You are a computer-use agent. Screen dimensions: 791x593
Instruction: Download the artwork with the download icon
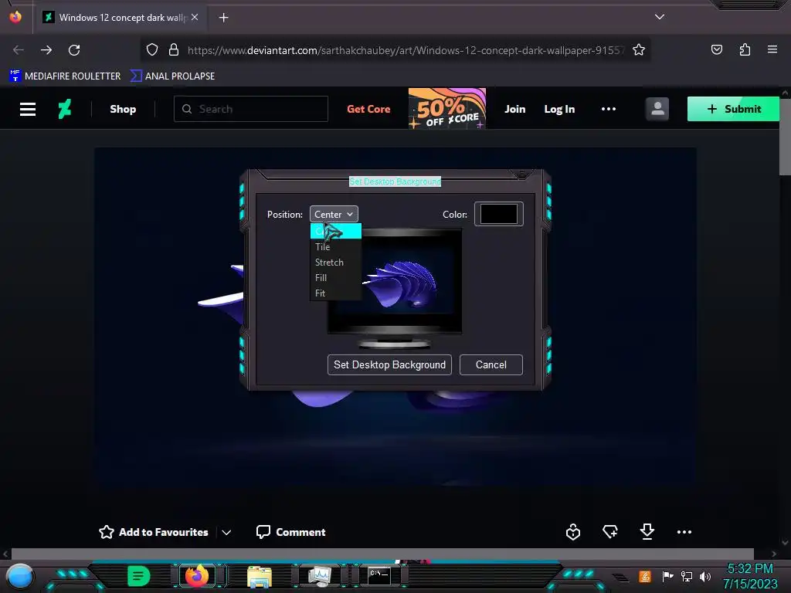647,531
